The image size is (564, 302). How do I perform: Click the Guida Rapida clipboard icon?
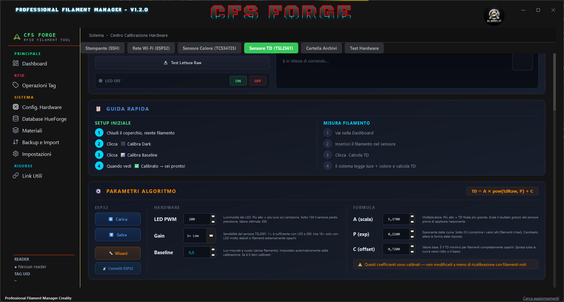click(x=98, y=109)
